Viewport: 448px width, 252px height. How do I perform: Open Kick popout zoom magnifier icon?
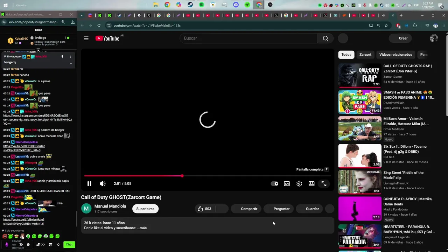63,22
